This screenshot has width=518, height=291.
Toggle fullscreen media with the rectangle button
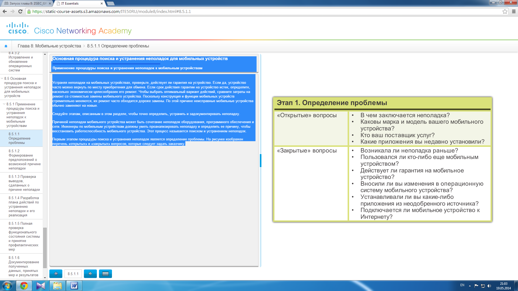click(x=105, y=274)
